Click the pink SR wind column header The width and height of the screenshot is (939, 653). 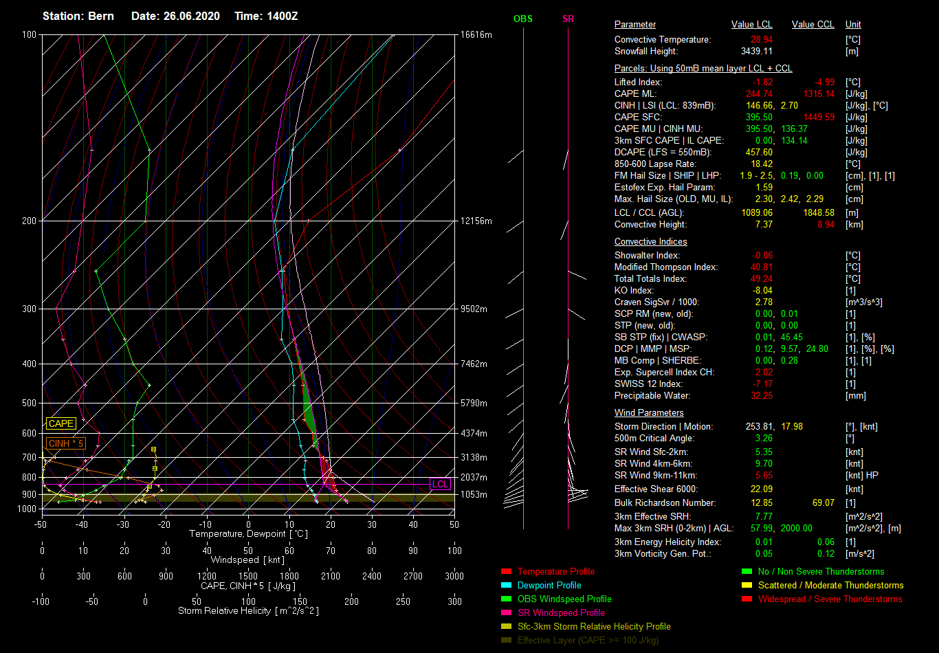[x=568, y=19]
